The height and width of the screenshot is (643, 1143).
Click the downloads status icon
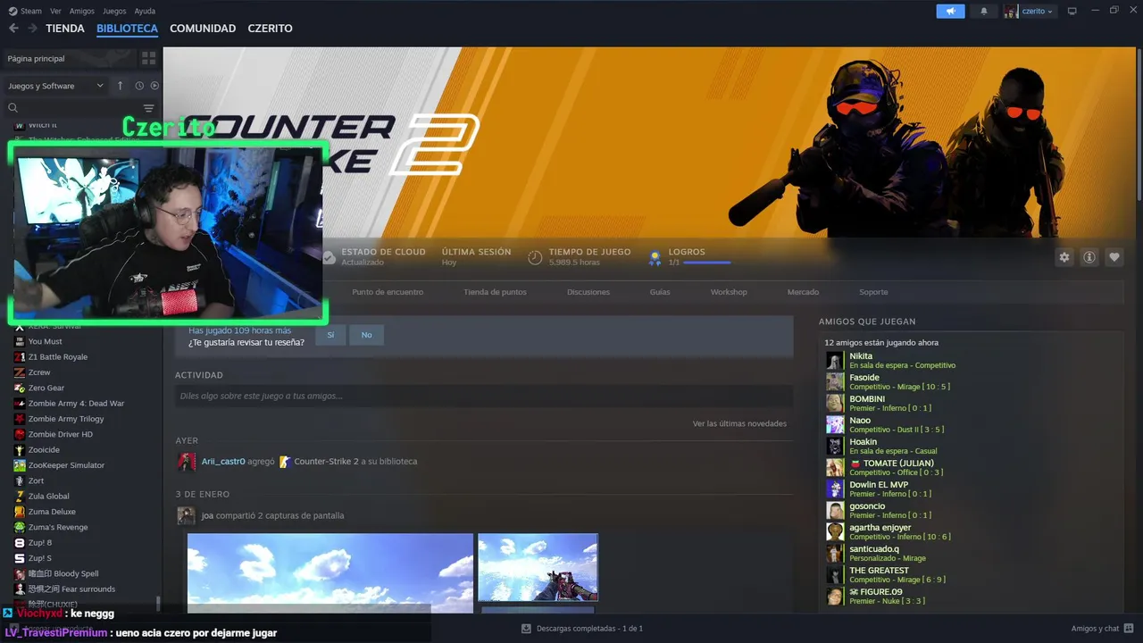coord(526,629)
